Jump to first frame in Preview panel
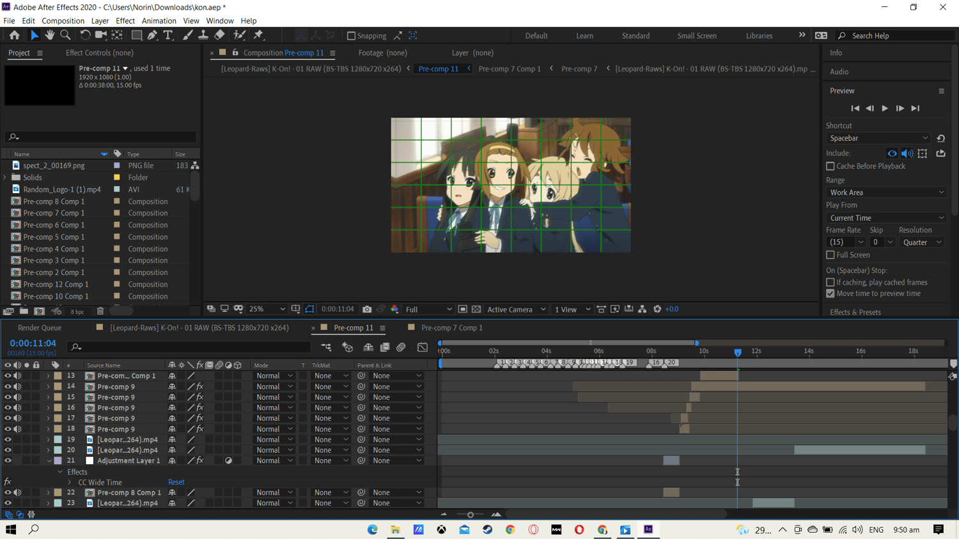 coord(855,109)
